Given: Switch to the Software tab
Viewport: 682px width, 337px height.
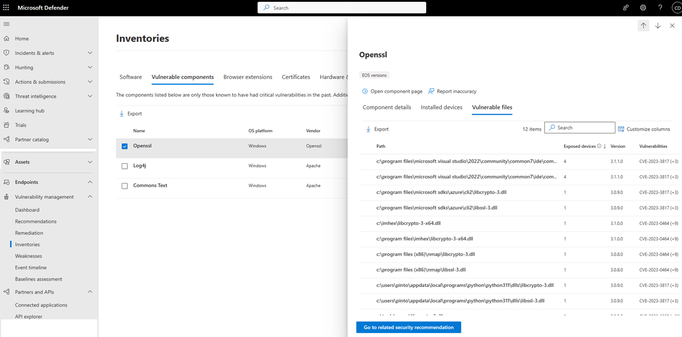Looking at the screenshot, I should (x=131, y=77).
